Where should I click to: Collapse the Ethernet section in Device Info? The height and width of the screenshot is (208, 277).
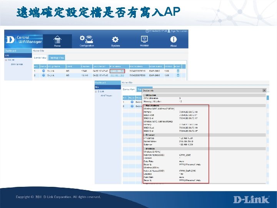pyautogui.click(x=144, y=135)
